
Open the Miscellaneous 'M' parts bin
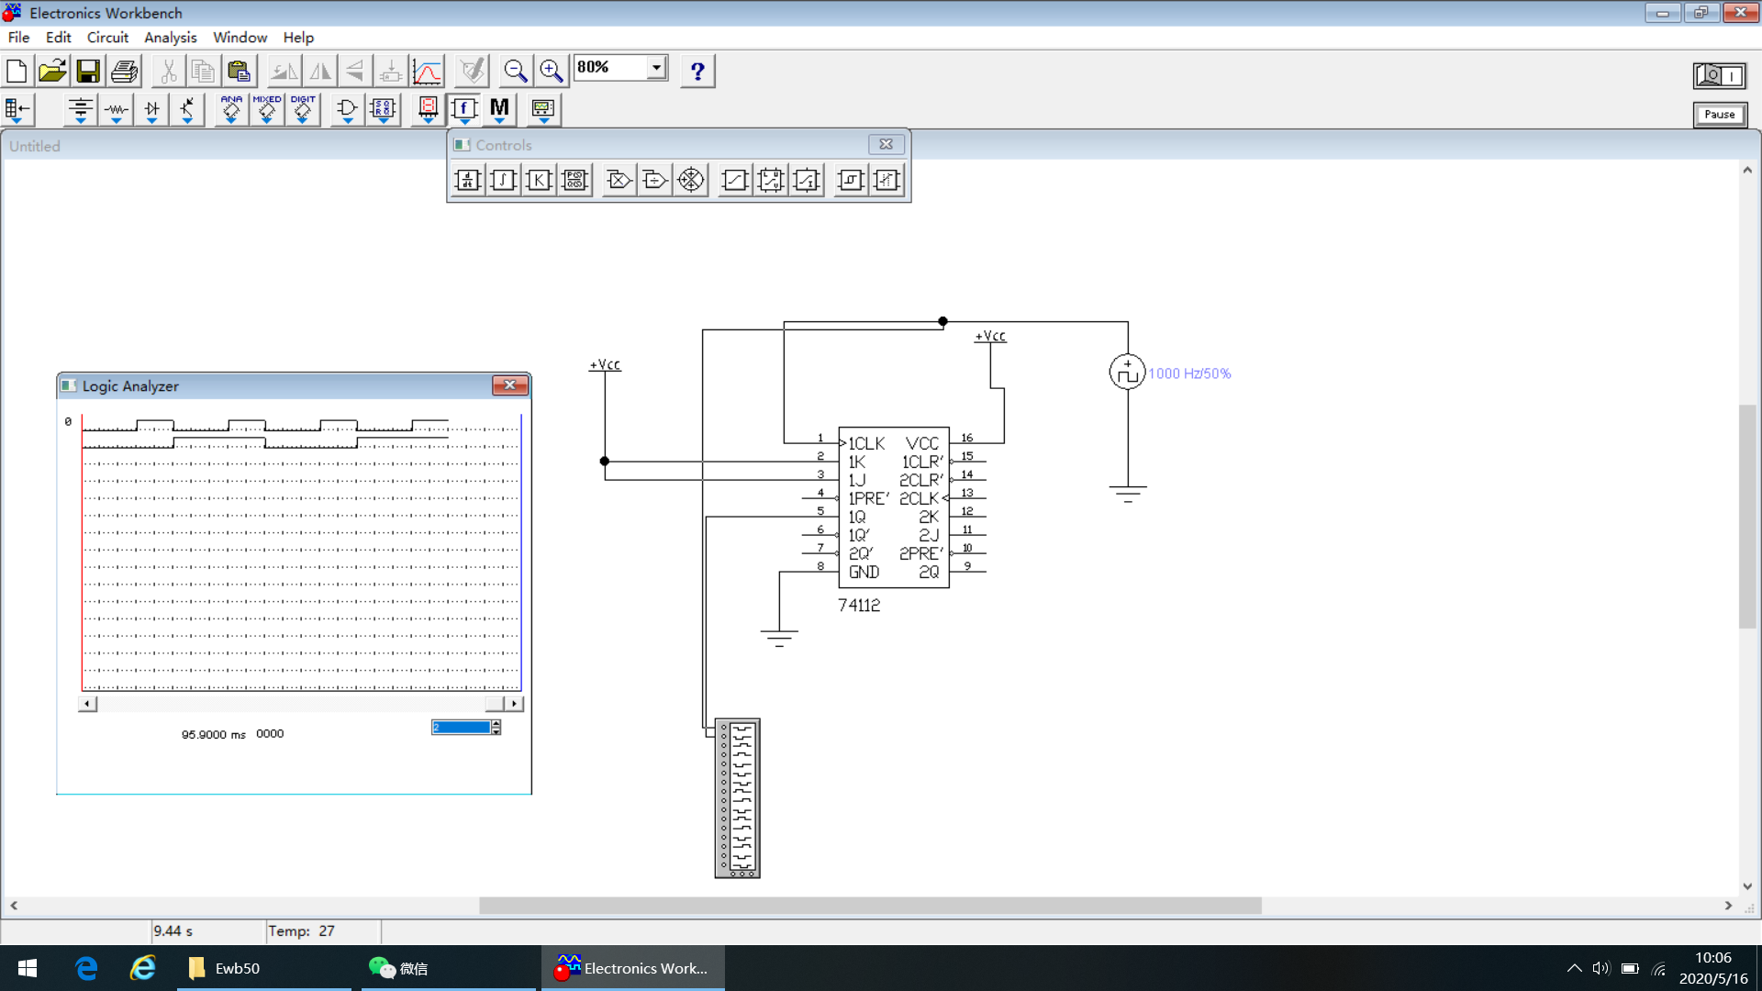coord(499,109)
